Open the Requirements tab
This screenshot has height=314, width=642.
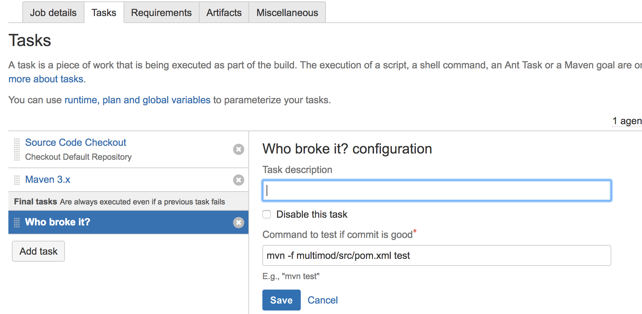pos(161,13)
